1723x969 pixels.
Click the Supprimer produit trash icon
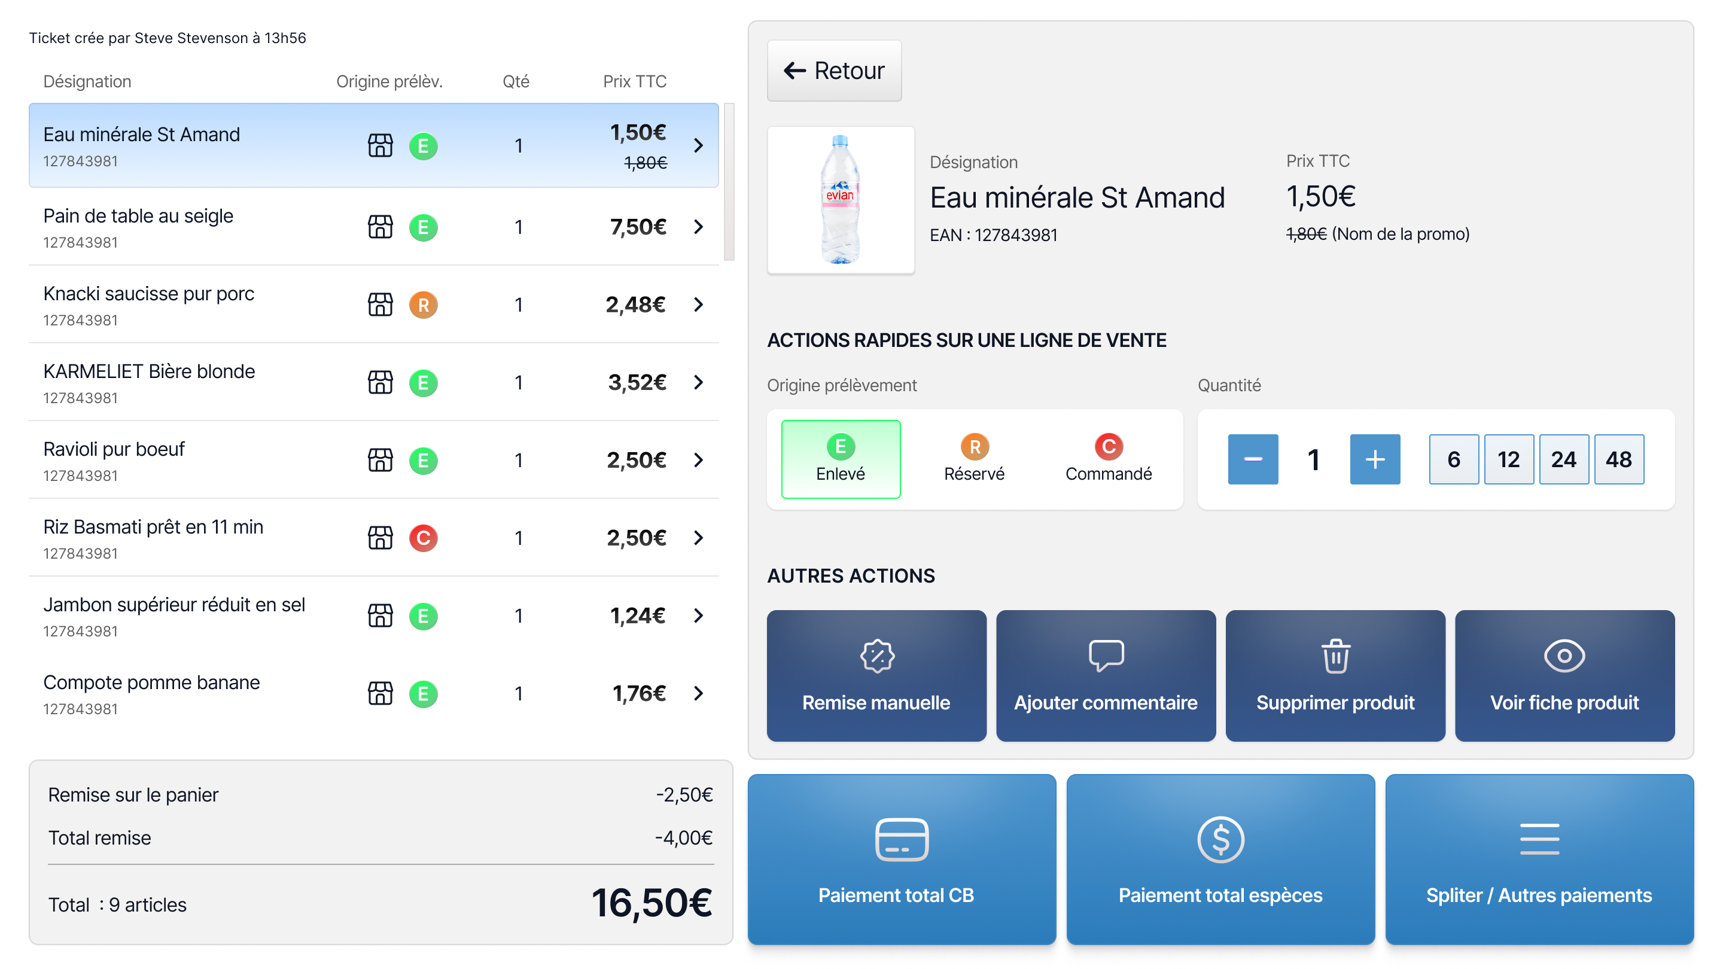point(1335,656)
